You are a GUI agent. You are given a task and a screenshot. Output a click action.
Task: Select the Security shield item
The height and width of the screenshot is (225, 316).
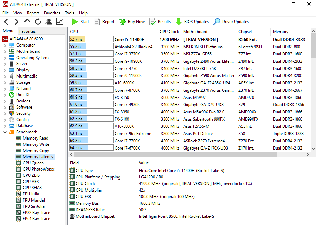click(x=23, y=113)
